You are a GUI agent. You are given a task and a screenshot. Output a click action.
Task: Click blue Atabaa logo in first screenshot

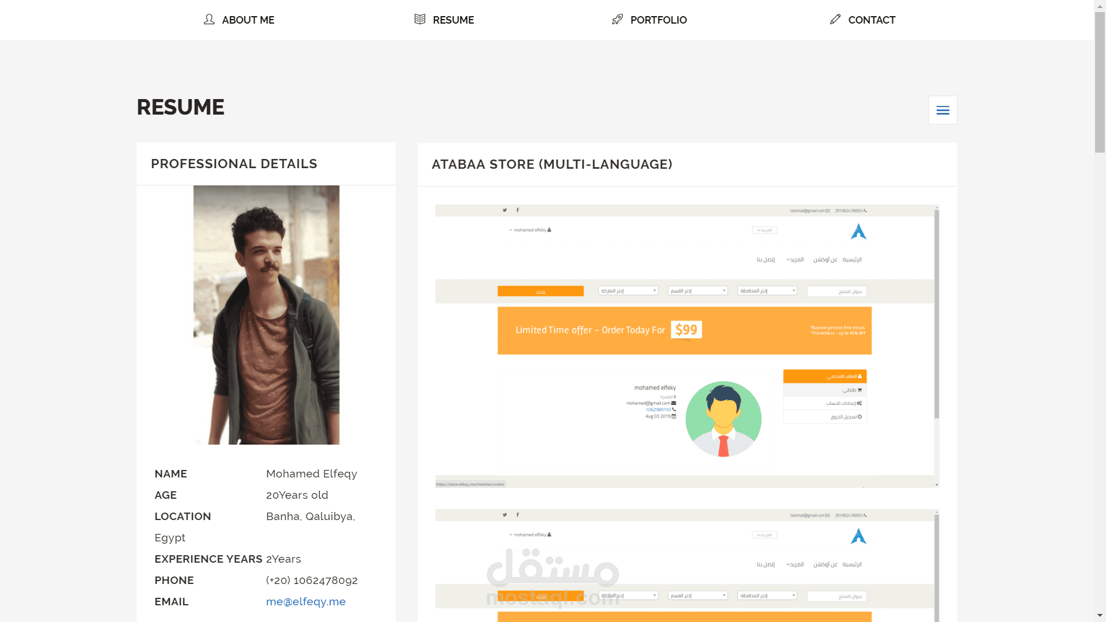[858, 232]
